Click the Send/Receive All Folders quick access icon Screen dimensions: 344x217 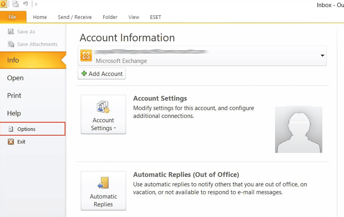pyautogui.click(x=15, y=4)
